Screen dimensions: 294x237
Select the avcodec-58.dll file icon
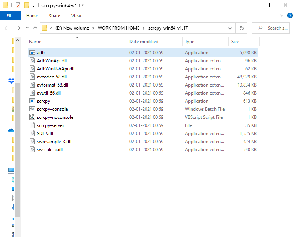[32, 77]
